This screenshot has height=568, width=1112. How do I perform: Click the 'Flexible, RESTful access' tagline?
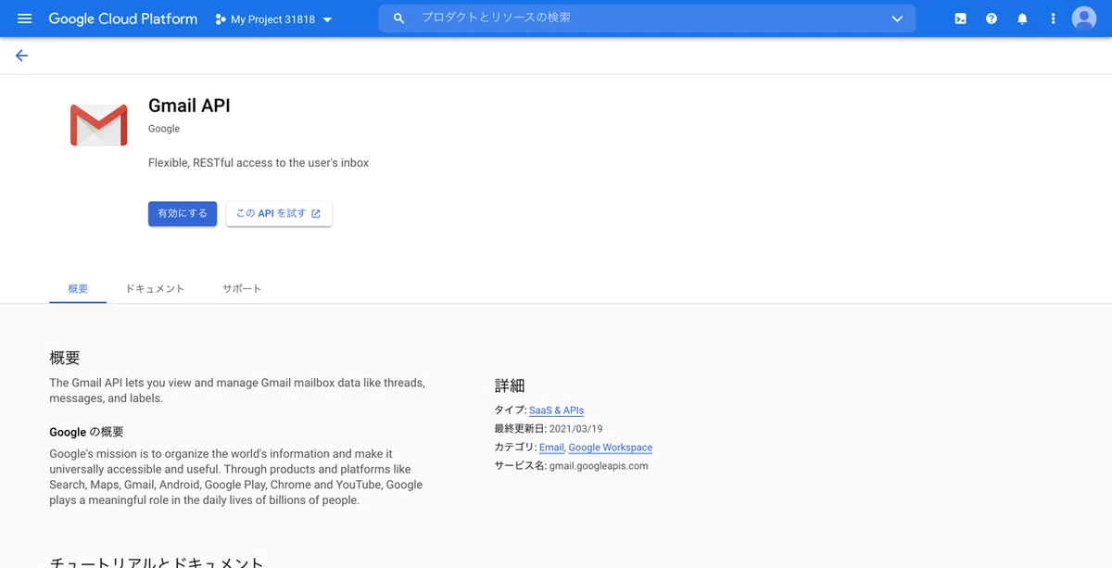(259, 163)
